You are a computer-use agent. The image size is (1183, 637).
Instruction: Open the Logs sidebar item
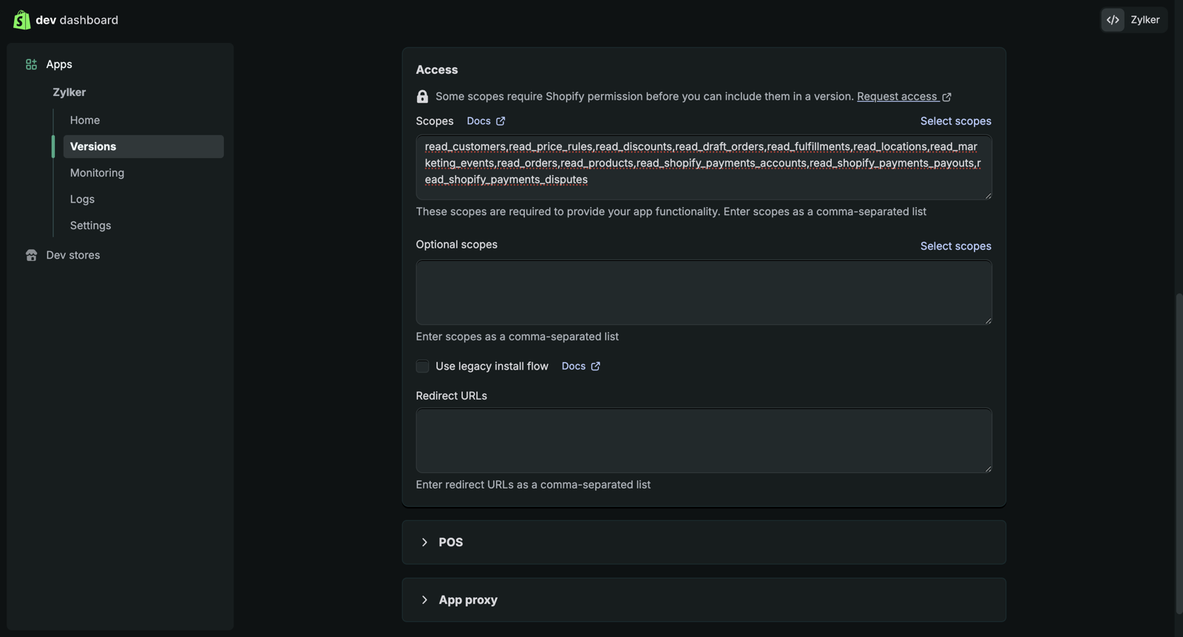(x=82, y=200)
